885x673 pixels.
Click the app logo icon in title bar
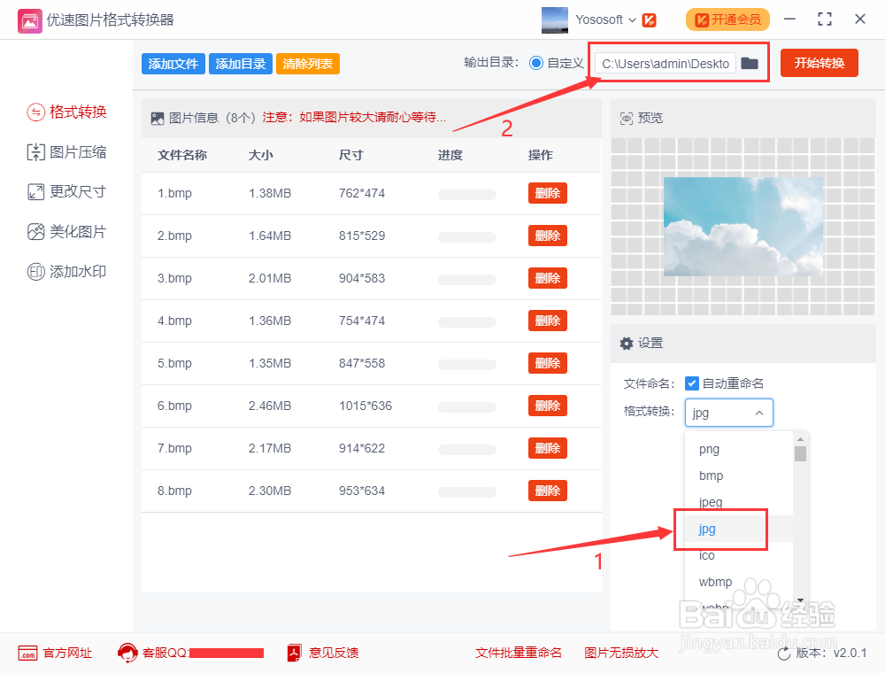click(x=29, y=21)
